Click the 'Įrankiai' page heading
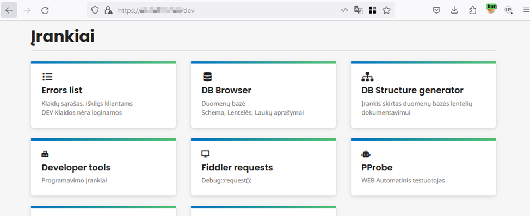The width and height of the screenshot is (530, 216). tap(63, 36)
